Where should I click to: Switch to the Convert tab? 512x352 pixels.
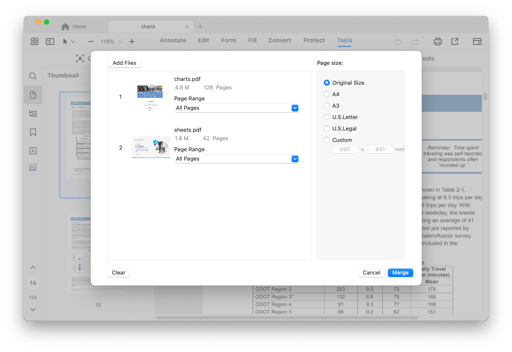(279, 40)
